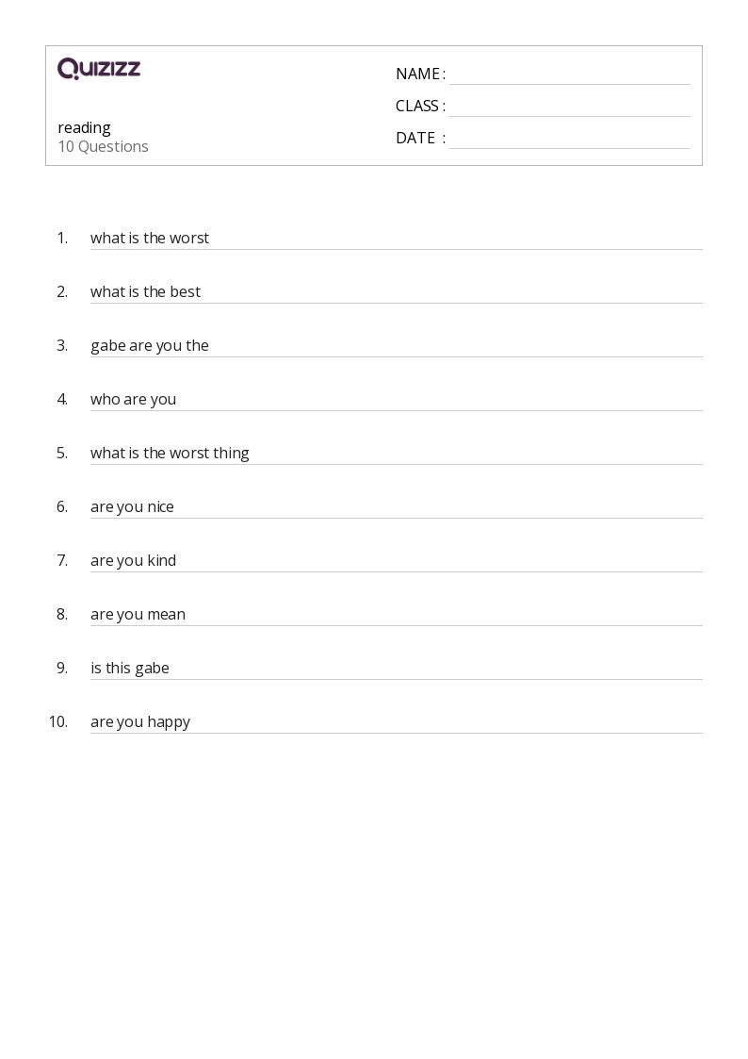Click question 4 'who are you'
Image resolution: width=748 pixels, height=1059 pixels.
pyautogui.click(x=133, y=399)
